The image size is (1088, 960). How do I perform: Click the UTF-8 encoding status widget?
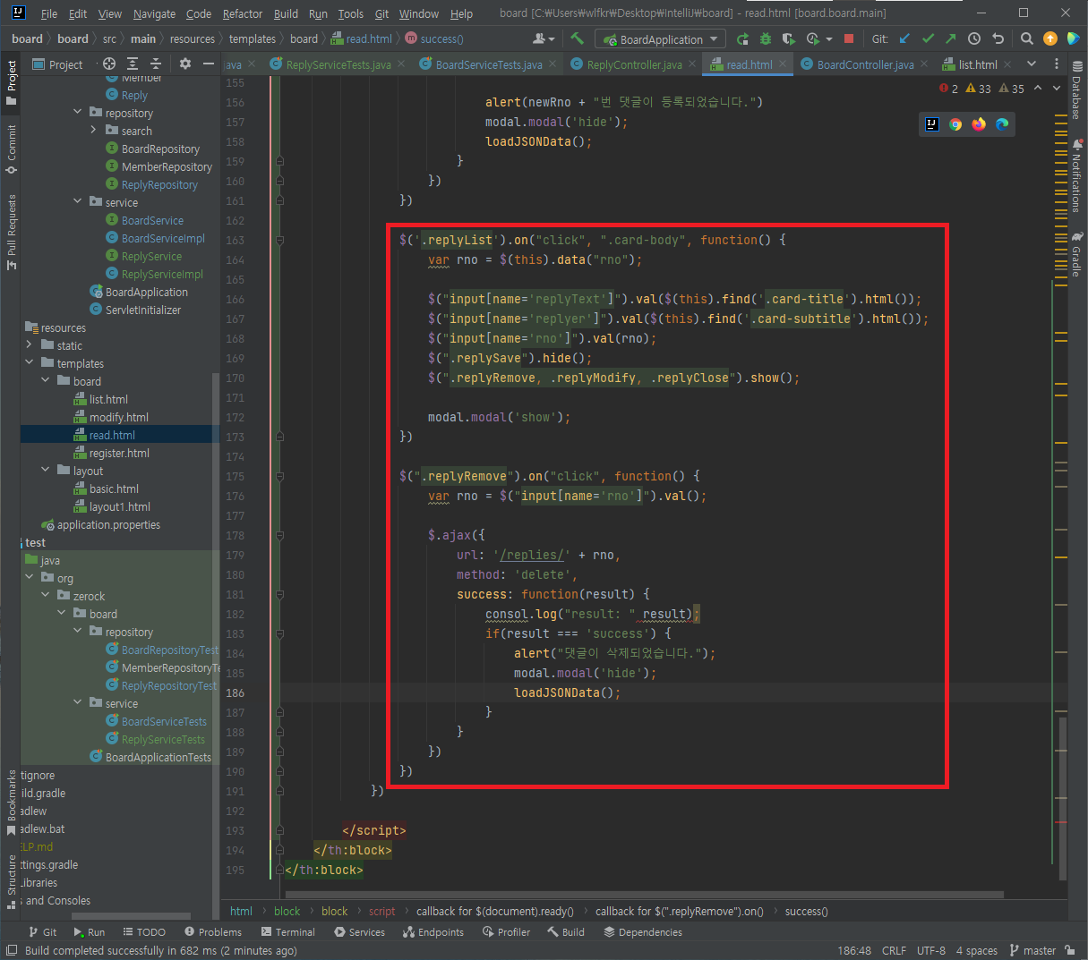coord(931,950)
